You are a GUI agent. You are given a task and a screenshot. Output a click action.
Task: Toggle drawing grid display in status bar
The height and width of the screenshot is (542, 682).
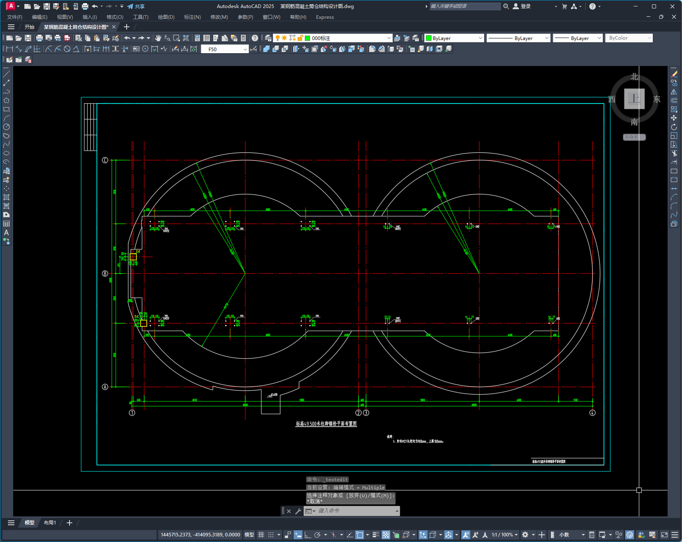[261, 535]
